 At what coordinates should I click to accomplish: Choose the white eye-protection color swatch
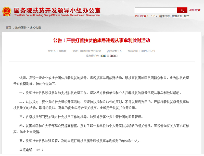coord(116,56)
